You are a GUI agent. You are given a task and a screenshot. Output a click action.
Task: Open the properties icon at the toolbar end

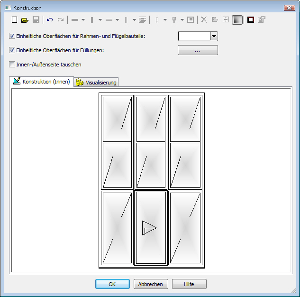click(x=262, y=20)
